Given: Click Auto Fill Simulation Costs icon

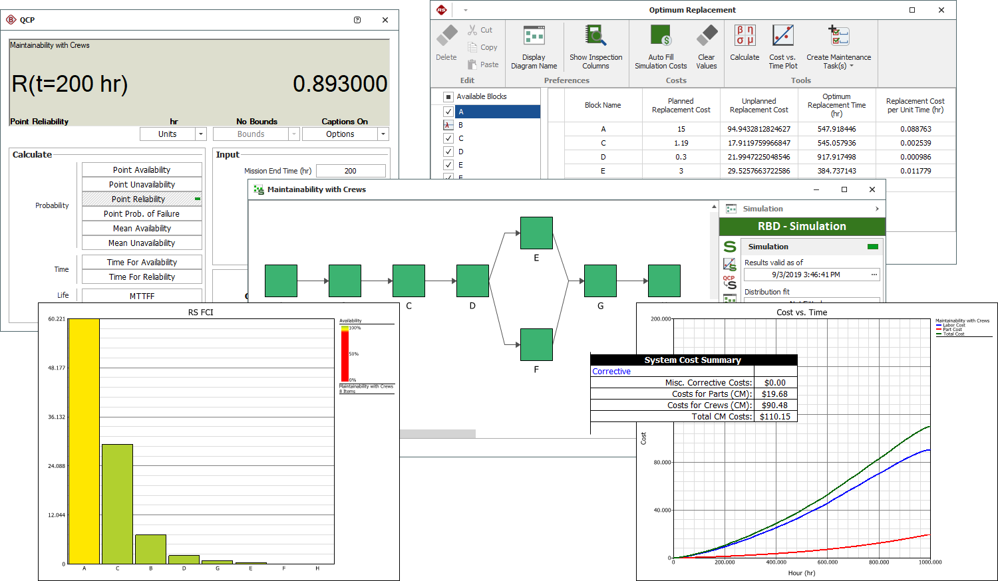Looking at the screenshot, I should 660,36.
